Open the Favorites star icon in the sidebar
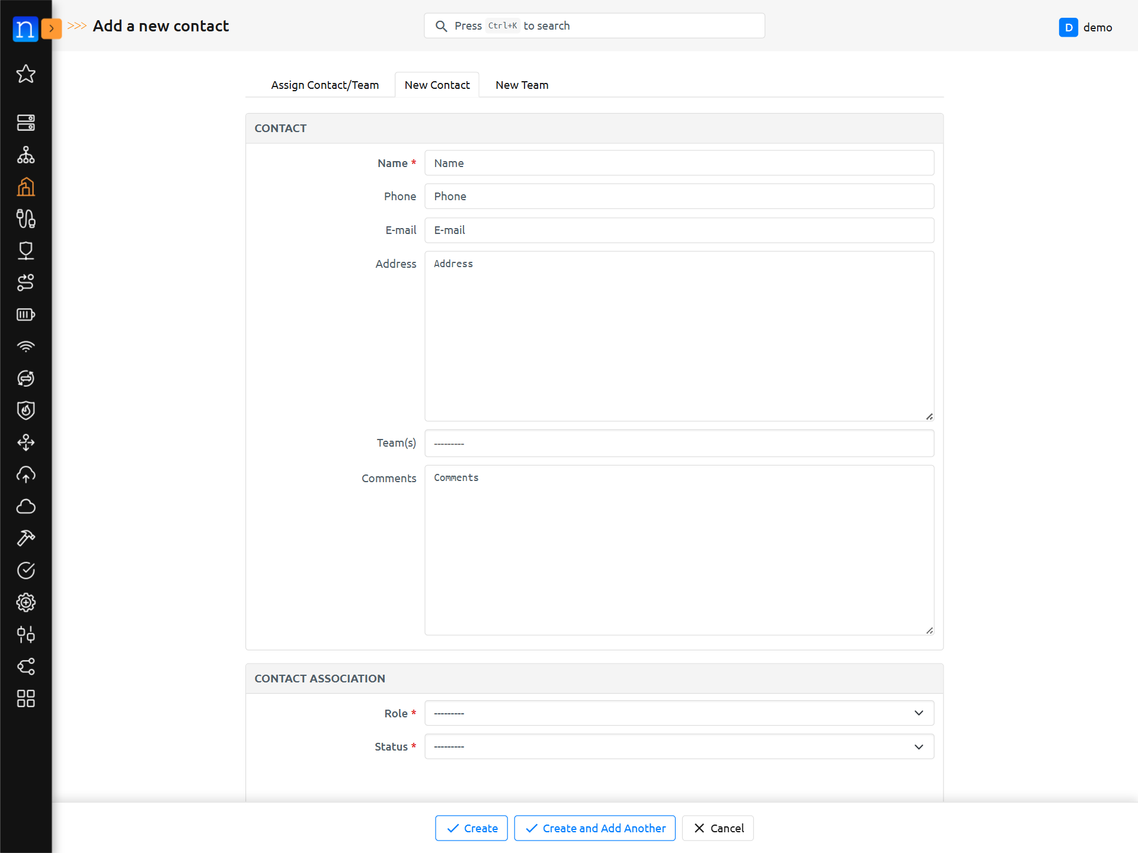Viewport: 1138px width, 853px height. point(26,74)
